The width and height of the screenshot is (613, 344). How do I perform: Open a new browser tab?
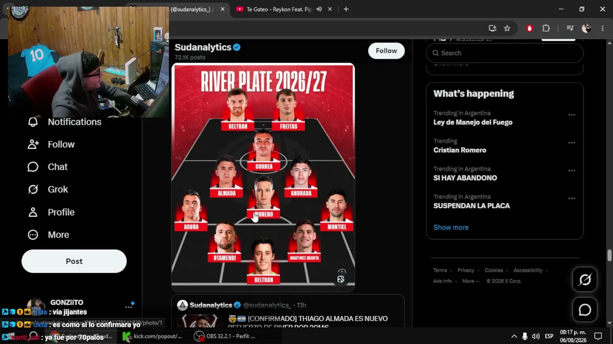[x=346, y=9]
